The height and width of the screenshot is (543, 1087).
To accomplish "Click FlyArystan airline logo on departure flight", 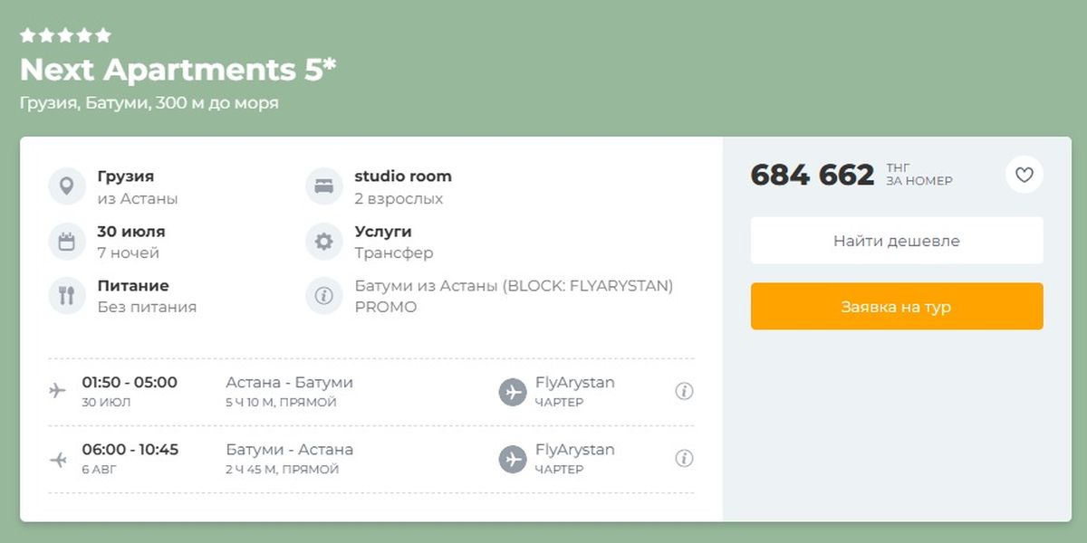I will tap(513, 392).
